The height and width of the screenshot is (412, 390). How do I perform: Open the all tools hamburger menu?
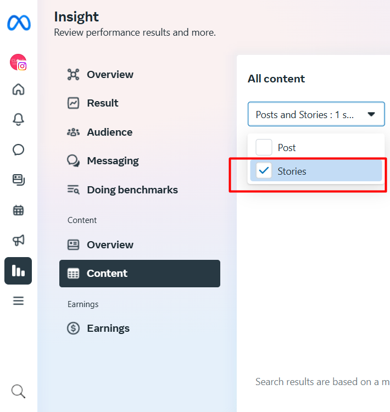pos(18,300)
